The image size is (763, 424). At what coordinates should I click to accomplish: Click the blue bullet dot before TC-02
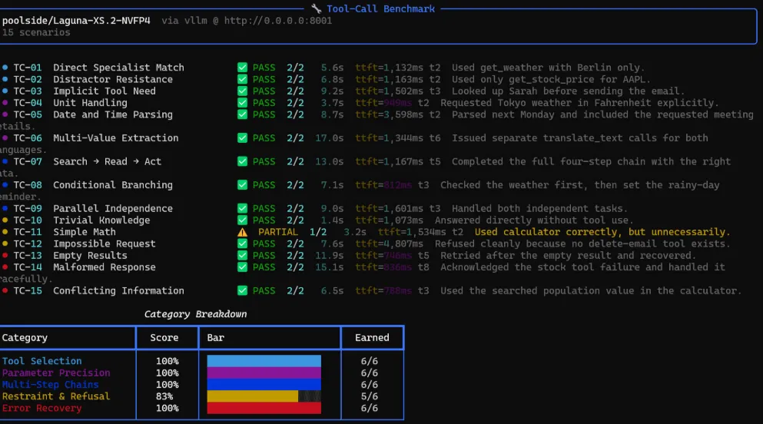point(5,79)
